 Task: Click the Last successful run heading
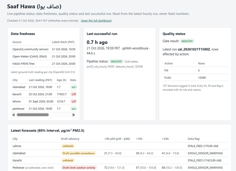click(x=102, y=34)
